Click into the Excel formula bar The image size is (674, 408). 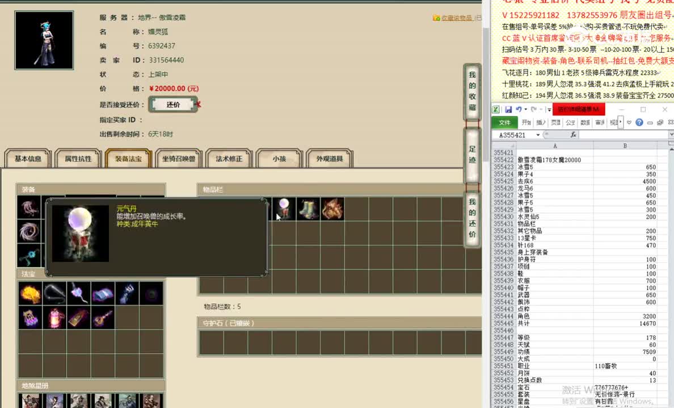point(624,135)
